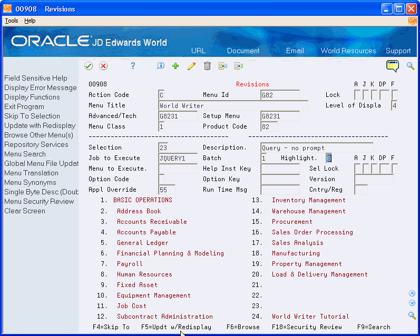The image size is (420, 336).
Task: Click the Selection field showing 23
Action: click(163, 148)
